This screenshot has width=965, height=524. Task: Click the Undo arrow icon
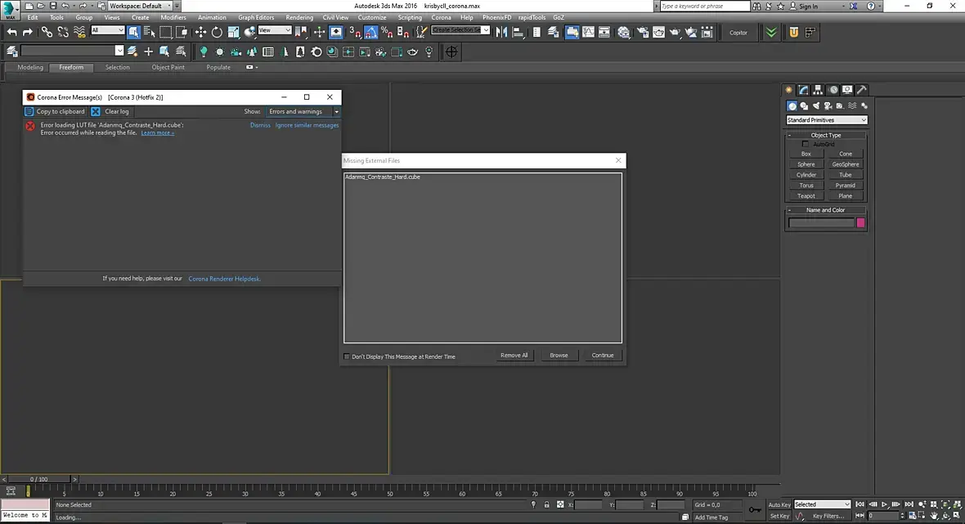[11, 32]
